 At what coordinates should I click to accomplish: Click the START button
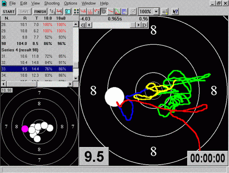pos(8,12)
